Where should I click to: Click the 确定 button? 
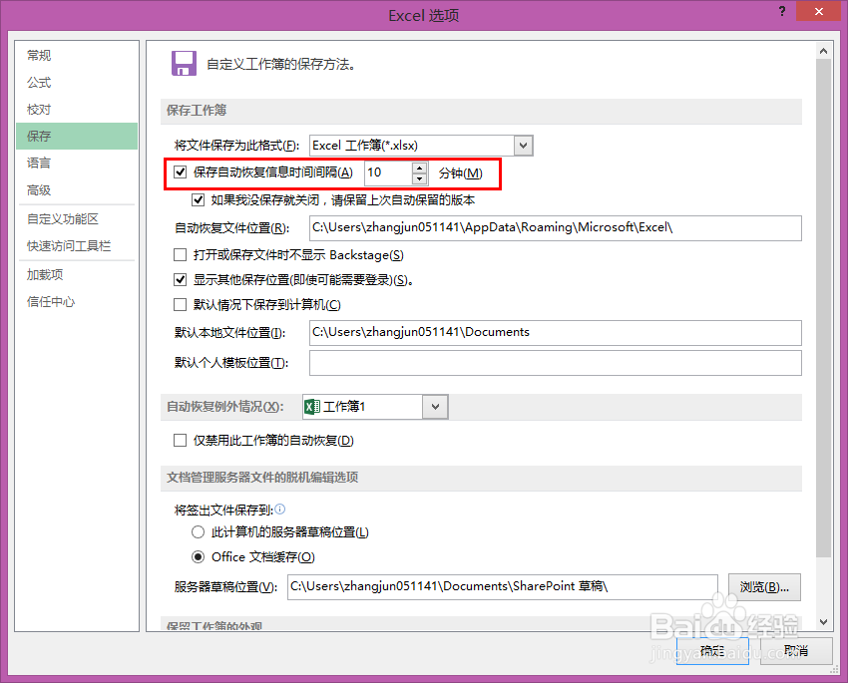tap(712, 650)
